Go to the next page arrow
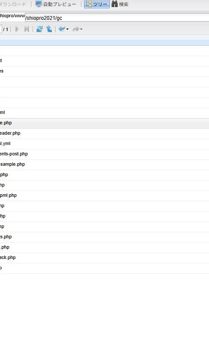 point(17,29)
